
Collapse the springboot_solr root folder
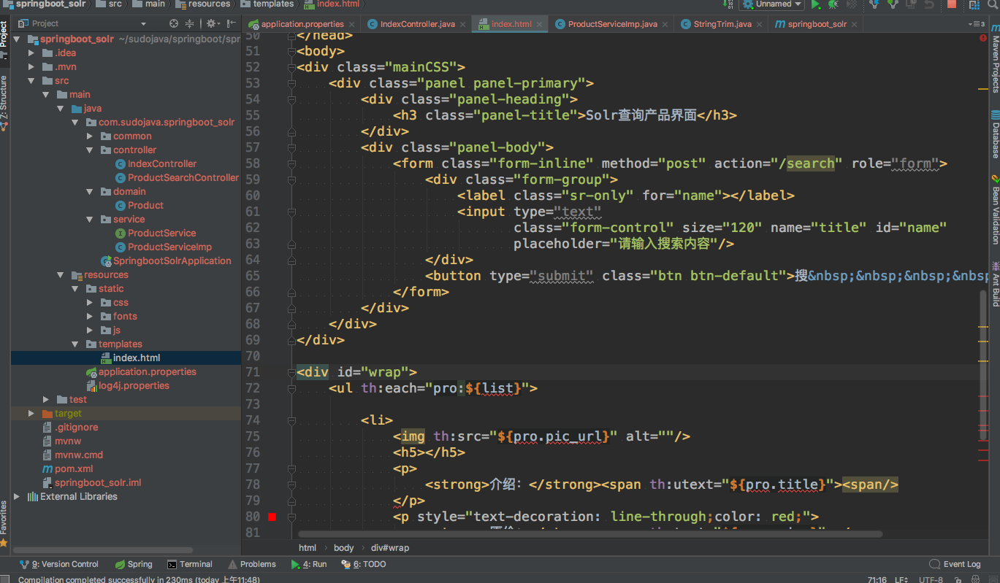17,39
